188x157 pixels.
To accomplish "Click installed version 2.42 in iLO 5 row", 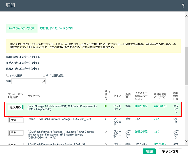I will [x=137, y=119].
